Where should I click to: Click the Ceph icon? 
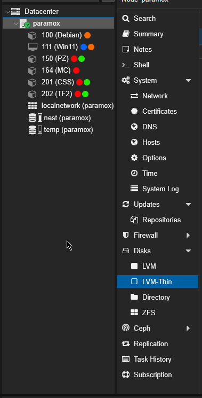pos(126,328)
